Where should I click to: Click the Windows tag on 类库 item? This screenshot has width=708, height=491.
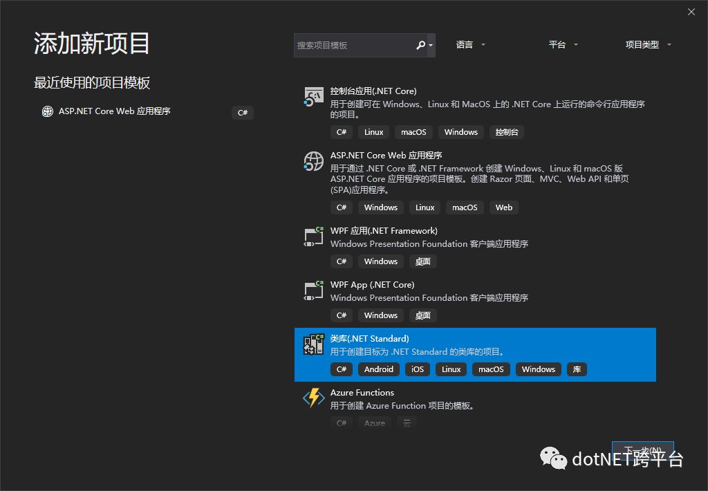click(x=539, y=369)
